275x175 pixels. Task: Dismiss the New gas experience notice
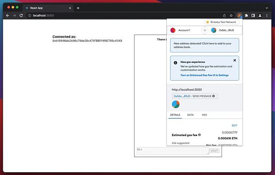pos(235,60)
